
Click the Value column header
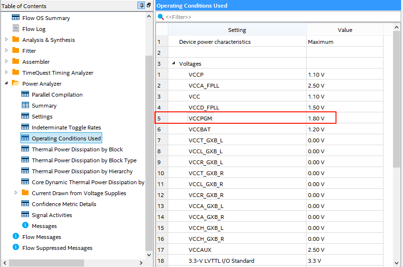345,30
